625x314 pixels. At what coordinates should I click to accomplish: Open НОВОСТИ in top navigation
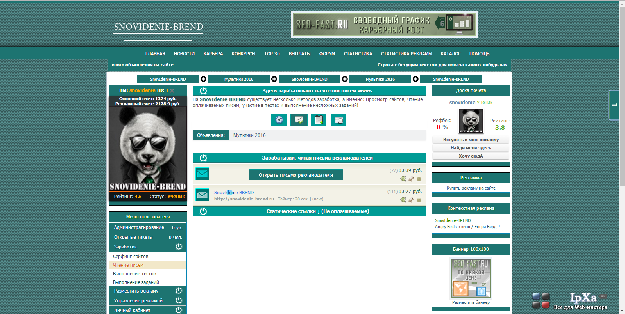(184, 54)
